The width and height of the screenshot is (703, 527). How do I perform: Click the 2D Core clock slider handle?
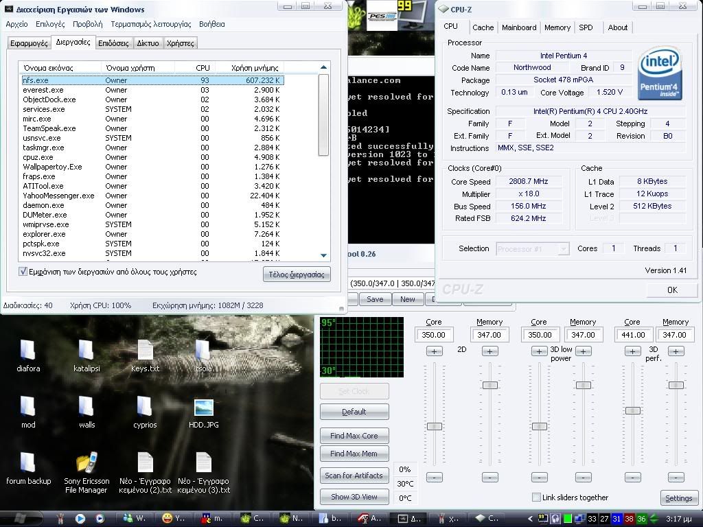coord(434,426)
